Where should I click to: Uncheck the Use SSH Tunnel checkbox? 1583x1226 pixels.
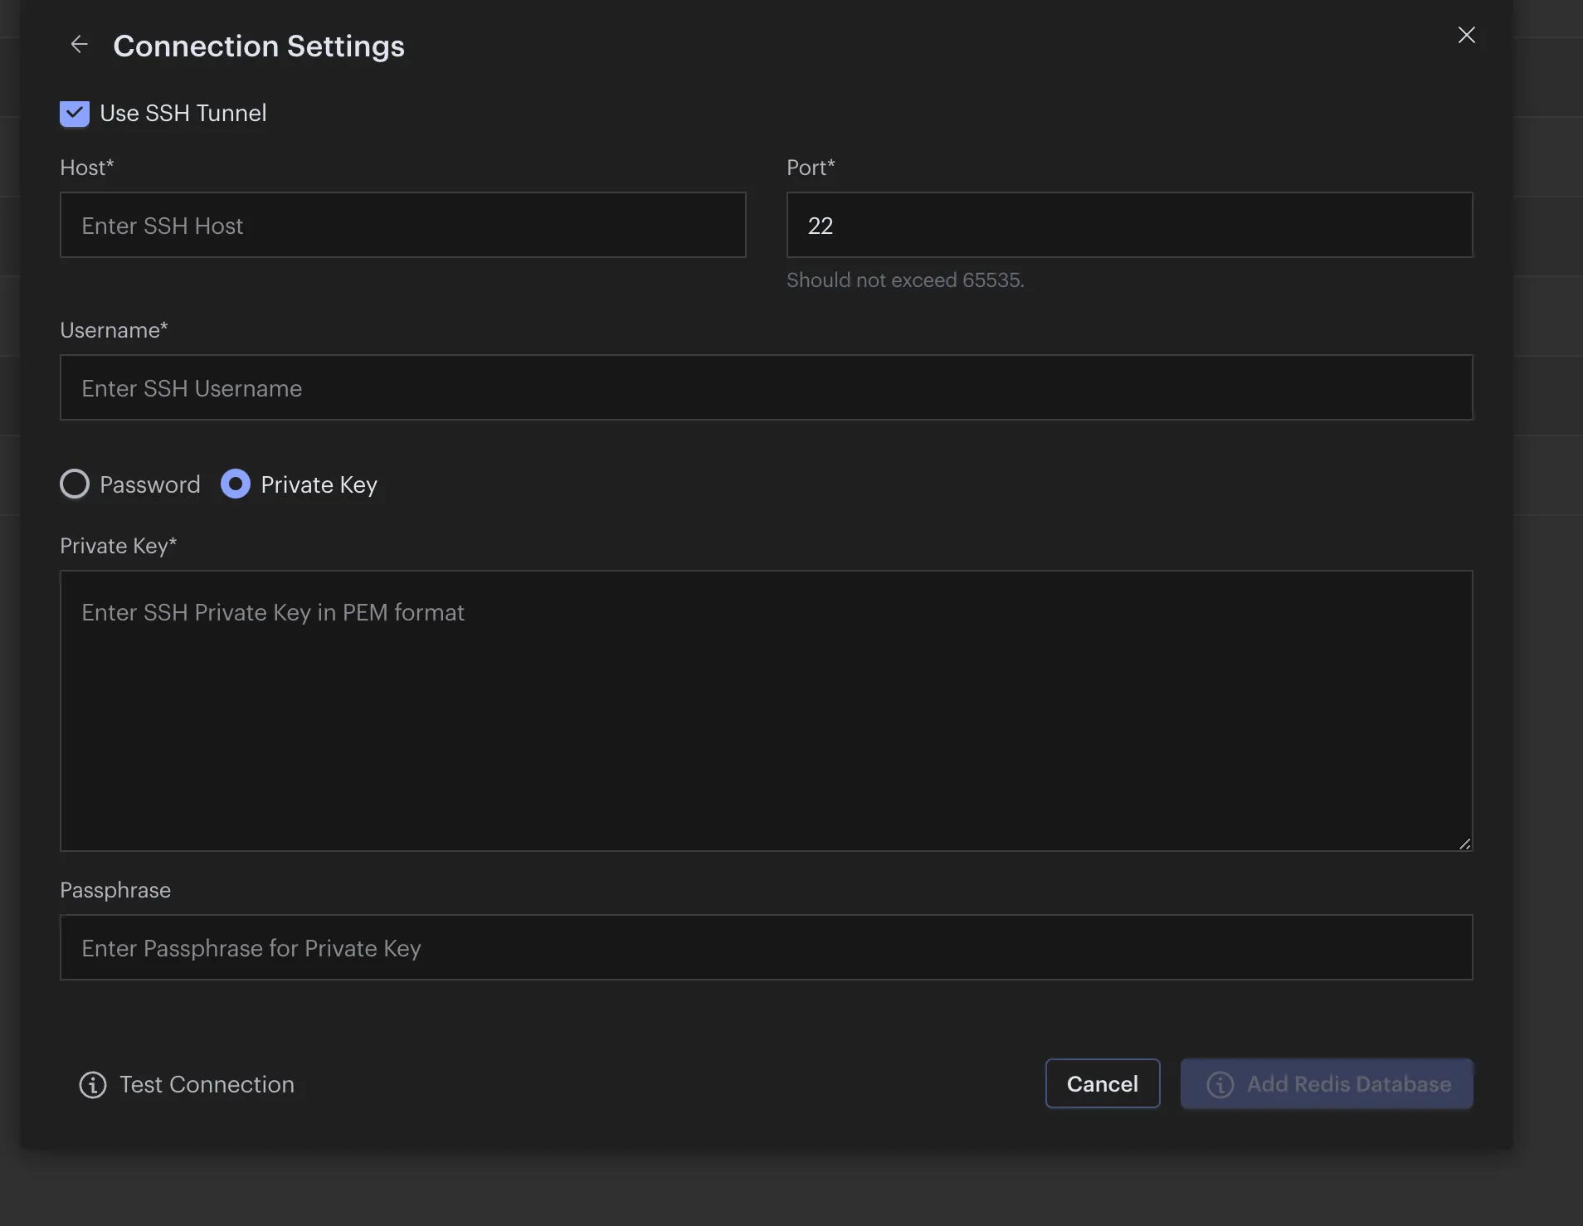point(75,114)
